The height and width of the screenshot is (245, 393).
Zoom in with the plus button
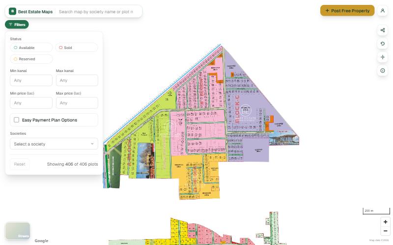pyautogui.click(x=385, y=222)
